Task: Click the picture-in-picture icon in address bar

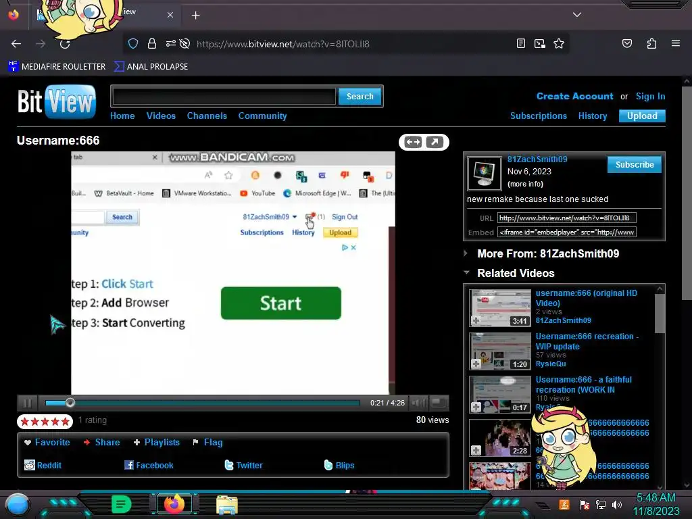Action: [540, 43]
